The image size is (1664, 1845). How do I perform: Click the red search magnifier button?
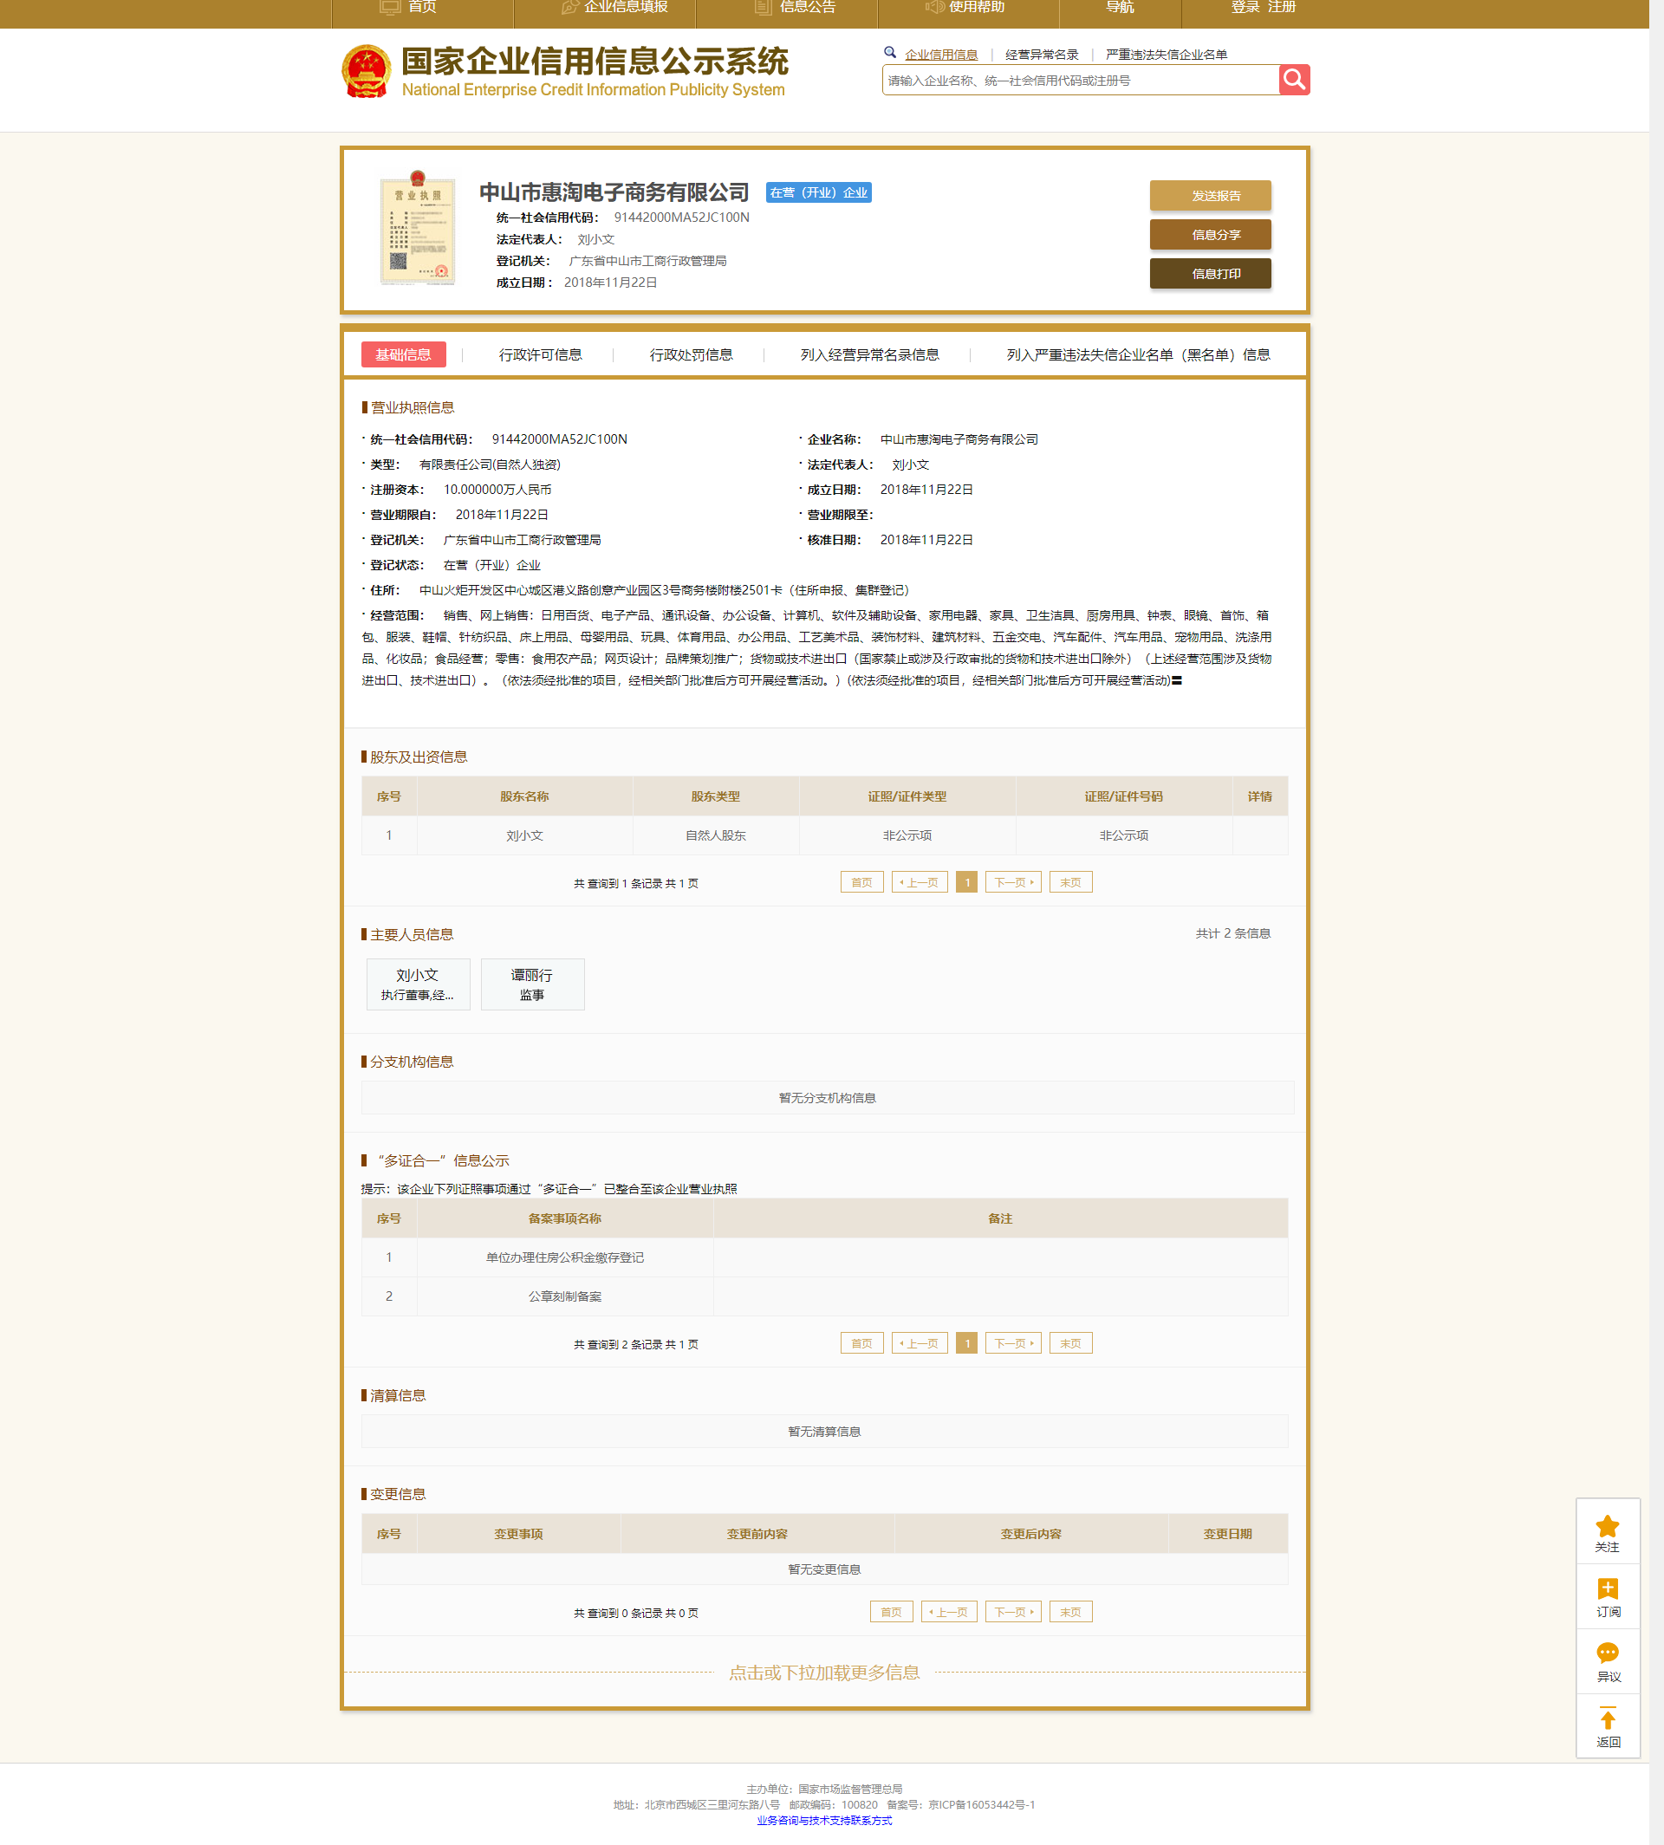tap(1294, 80)
